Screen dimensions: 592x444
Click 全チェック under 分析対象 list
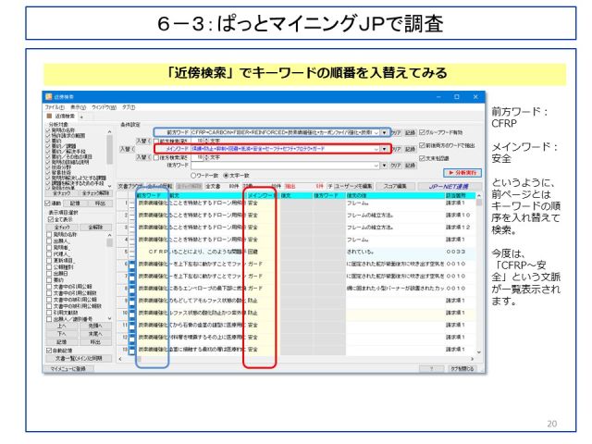[x=62, y=193]
